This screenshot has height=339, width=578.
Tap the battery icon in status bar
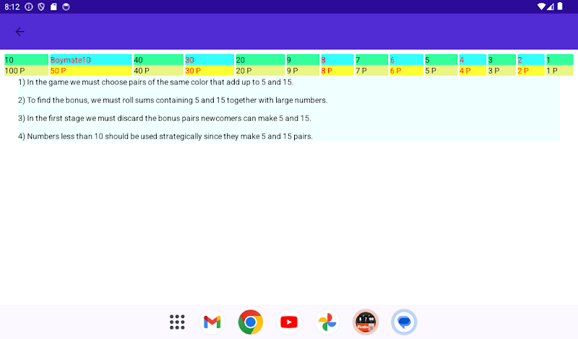tap(561, 7)
